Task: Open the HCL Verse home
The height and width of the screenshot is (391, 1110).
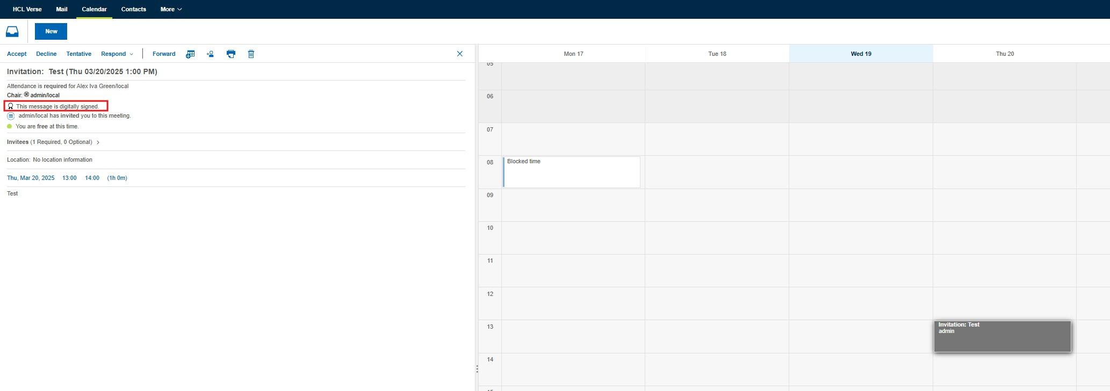Action: pyautogui.click(x=27, y=9)
